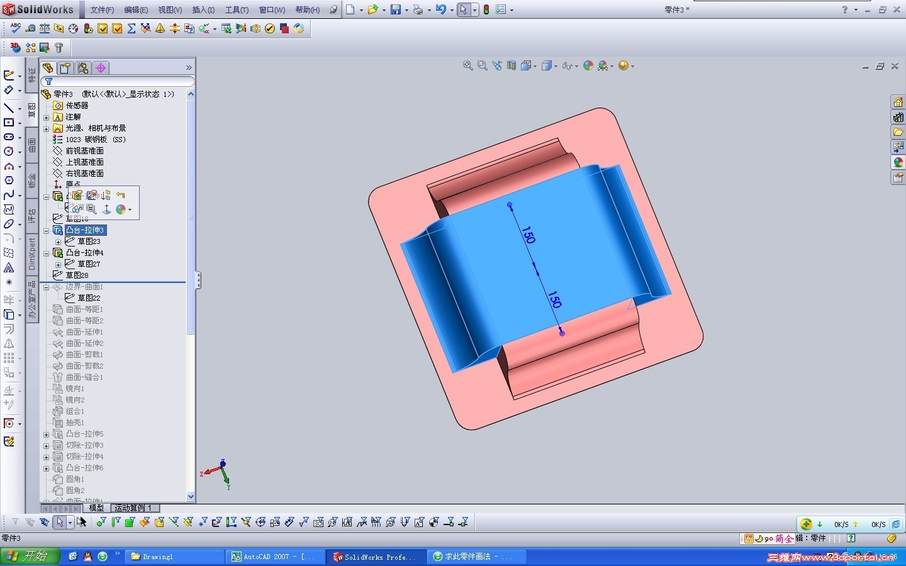Open the File Explorer folder in task pane
The width and height of the screenshot is (906, 566).
pos(898,132)
